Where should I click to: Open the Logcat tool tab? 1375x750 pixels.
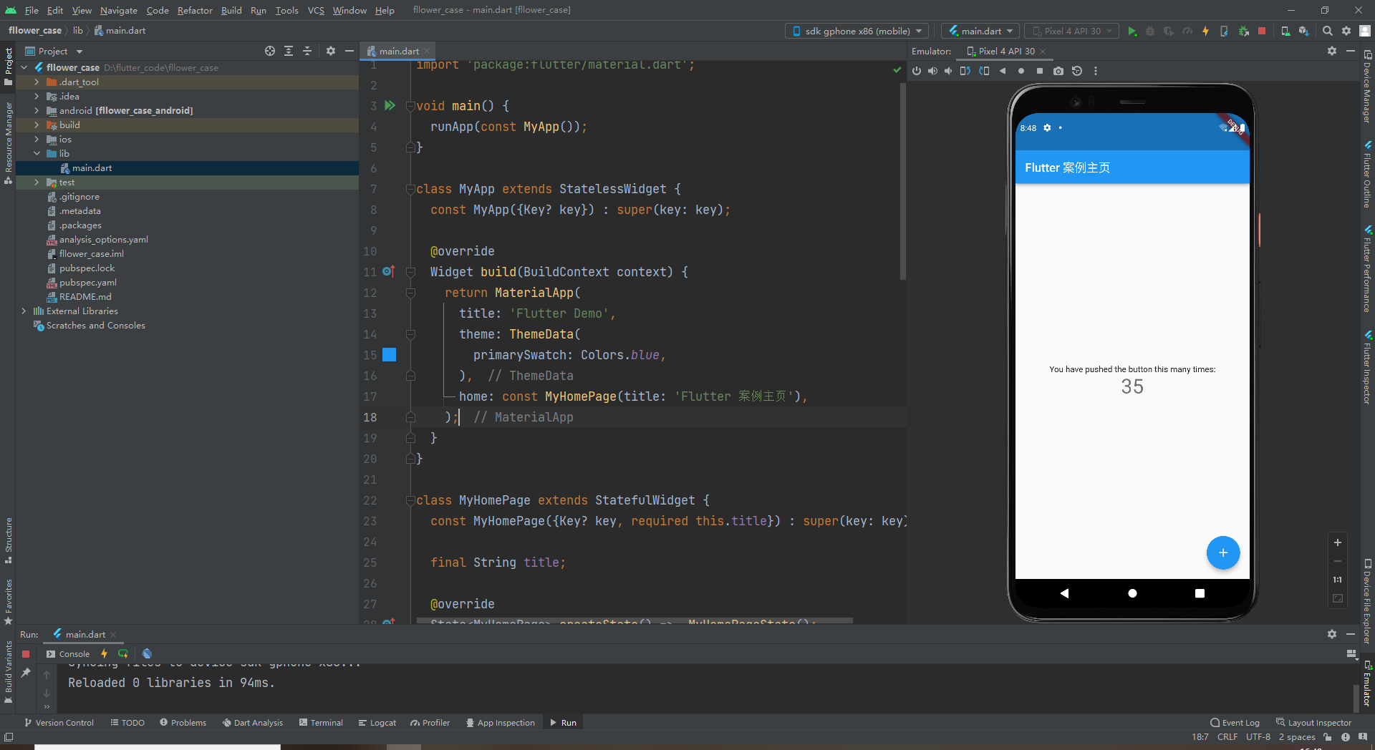377,723
